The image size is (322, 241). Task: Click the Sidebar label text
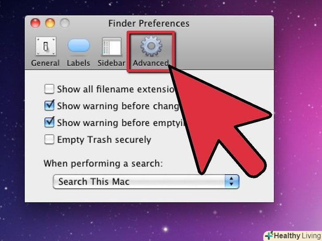pos(111,63)
